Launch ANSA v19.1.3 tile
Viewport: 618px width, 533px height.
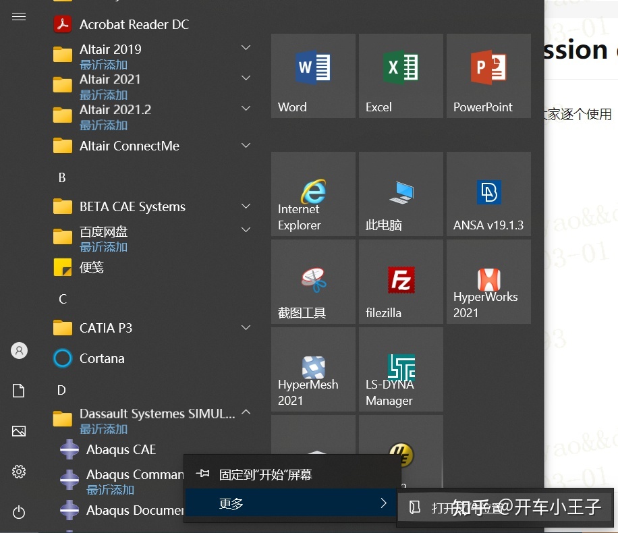[488, 194]
